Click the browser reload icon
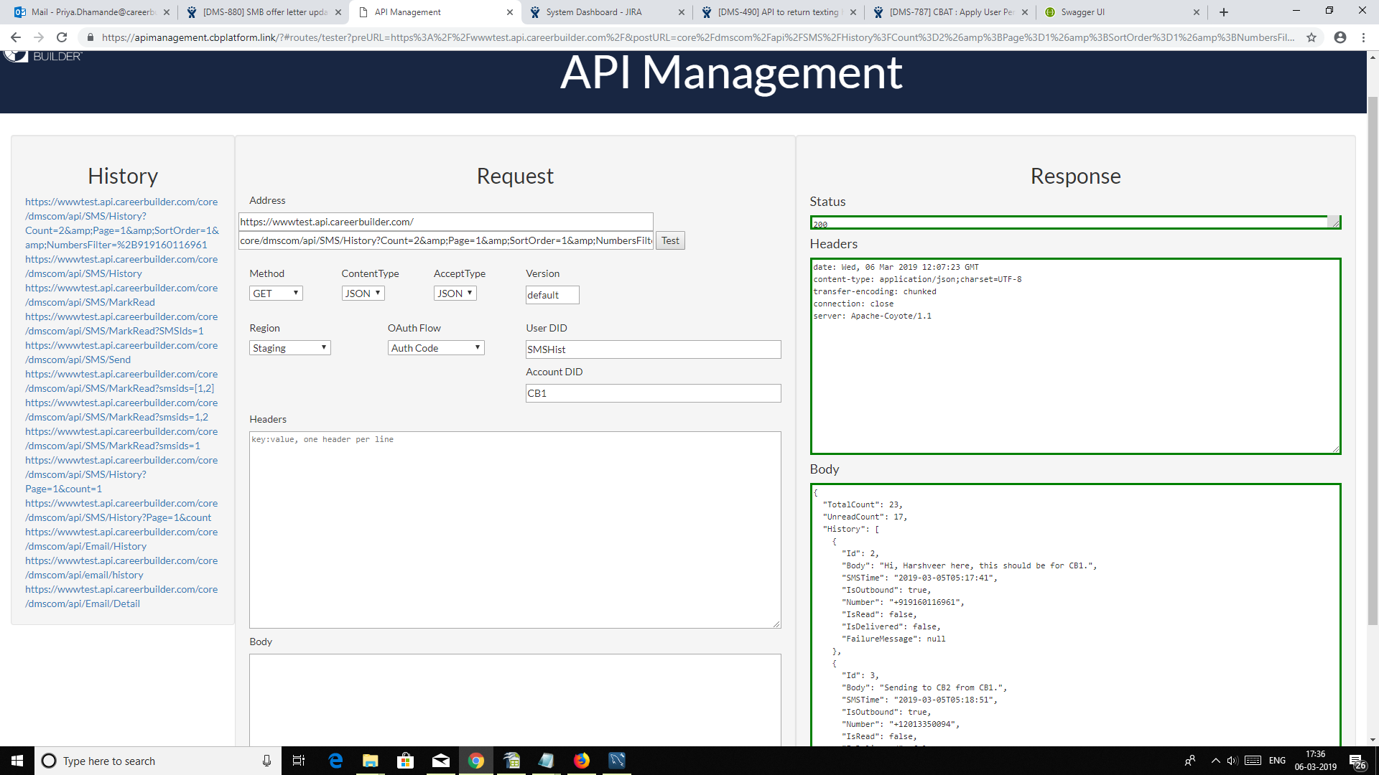Viewport: 1379px width, 775px height. [62, 37]
